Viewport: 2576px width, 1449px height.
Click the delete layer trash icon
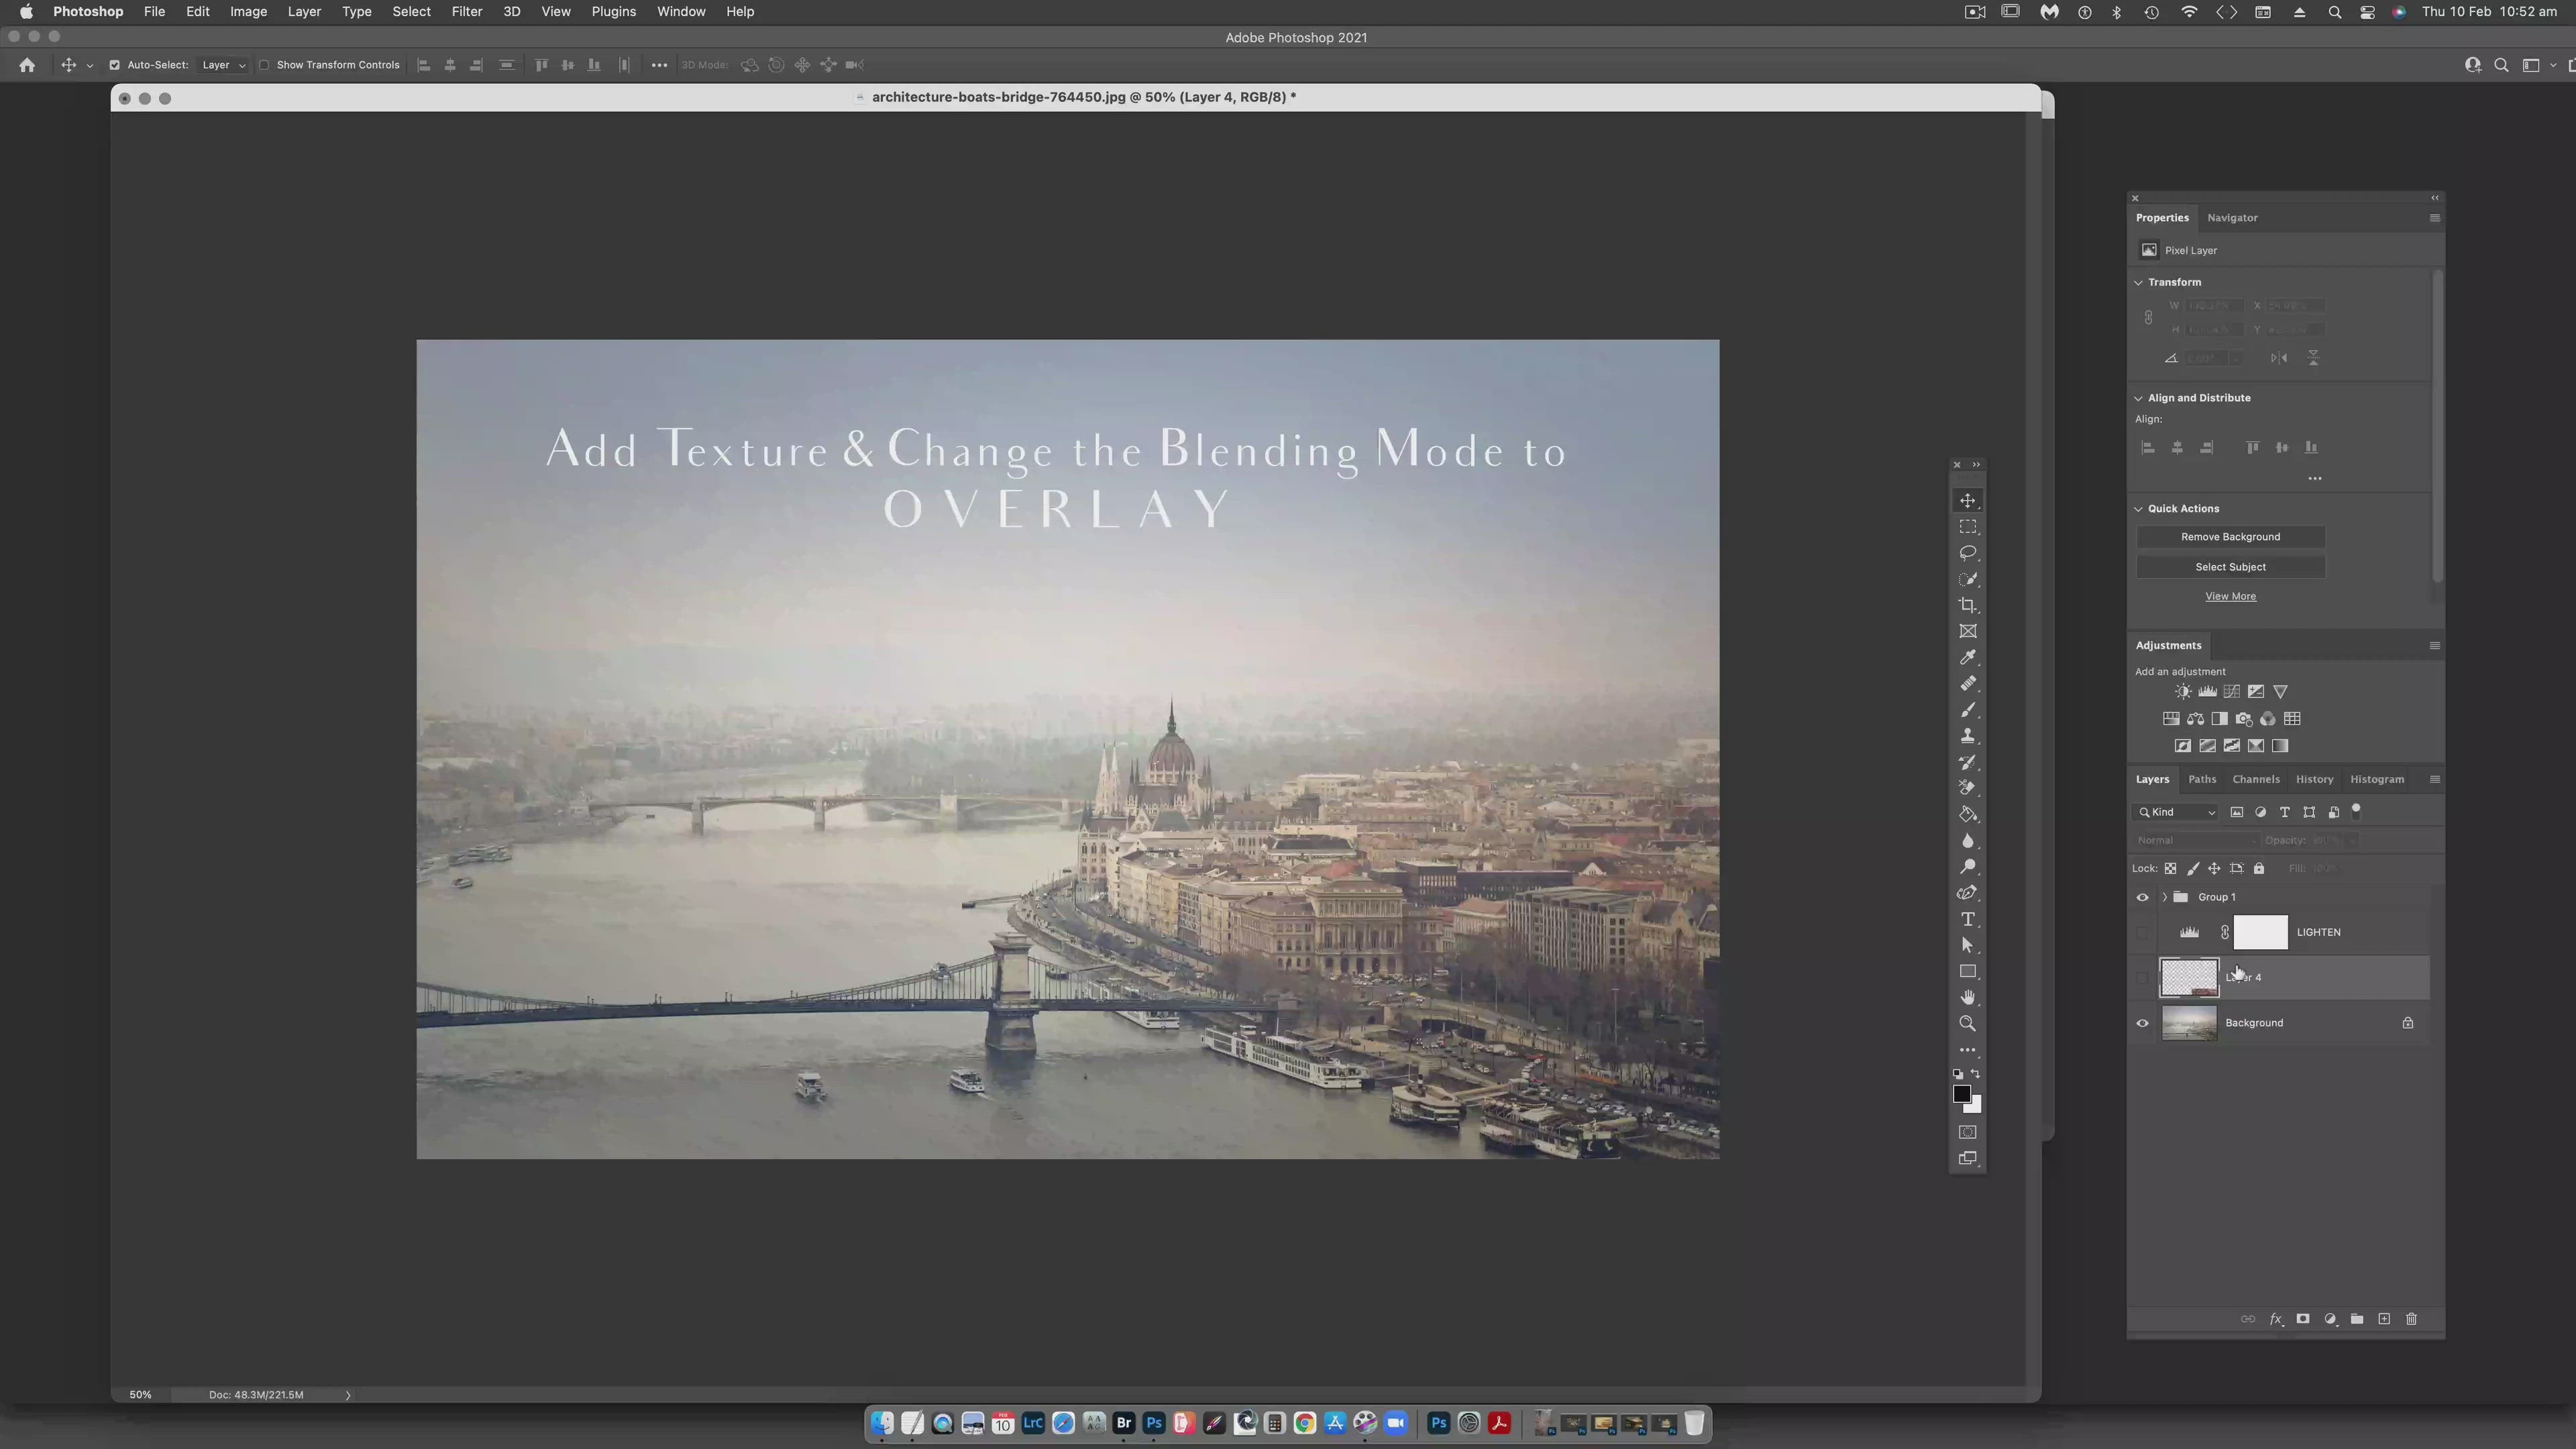click(x=2411, y=1319)
